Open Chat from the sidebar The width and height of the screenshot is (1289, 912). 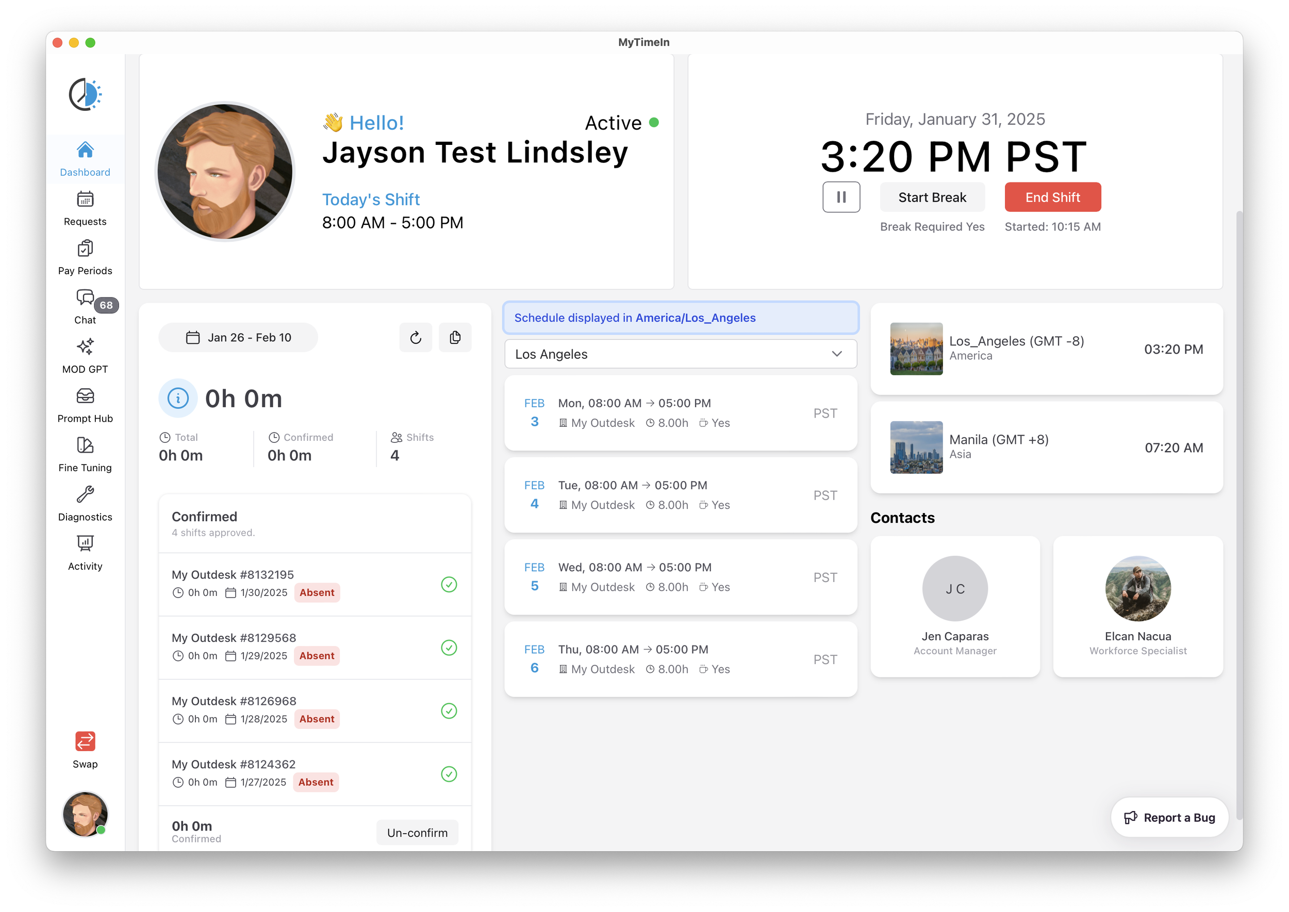(85, 306)
